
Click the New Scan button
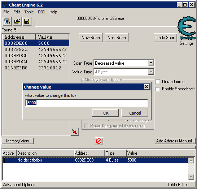tap(91, 38)
